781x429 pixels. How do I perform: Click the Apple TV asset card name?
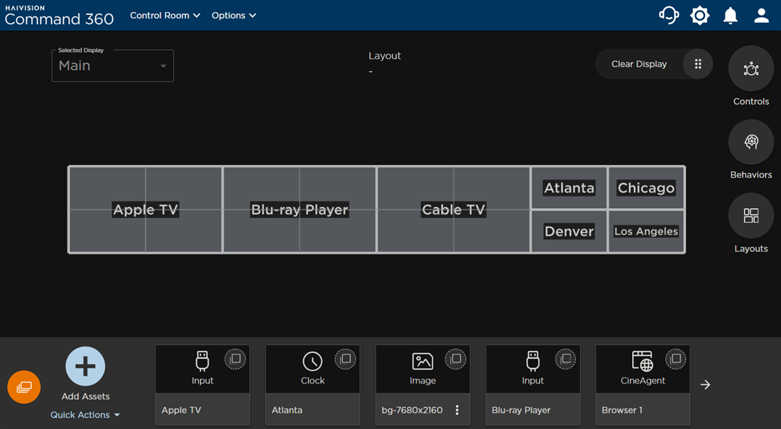pos(181,410)
